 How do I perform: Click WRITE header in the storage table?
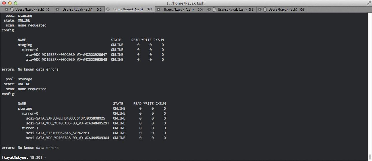pyautogui.click(x=148, y=104)
